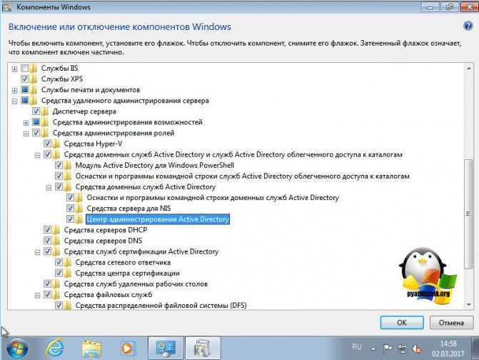Click the scrollbar down arrow
This screenshot has width=479, height=360.
(468, 305)
